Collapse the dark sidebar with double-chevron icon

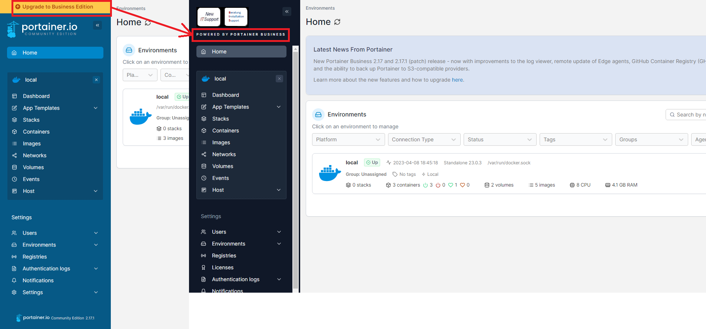pyautogui.click(x=287, y=11)
